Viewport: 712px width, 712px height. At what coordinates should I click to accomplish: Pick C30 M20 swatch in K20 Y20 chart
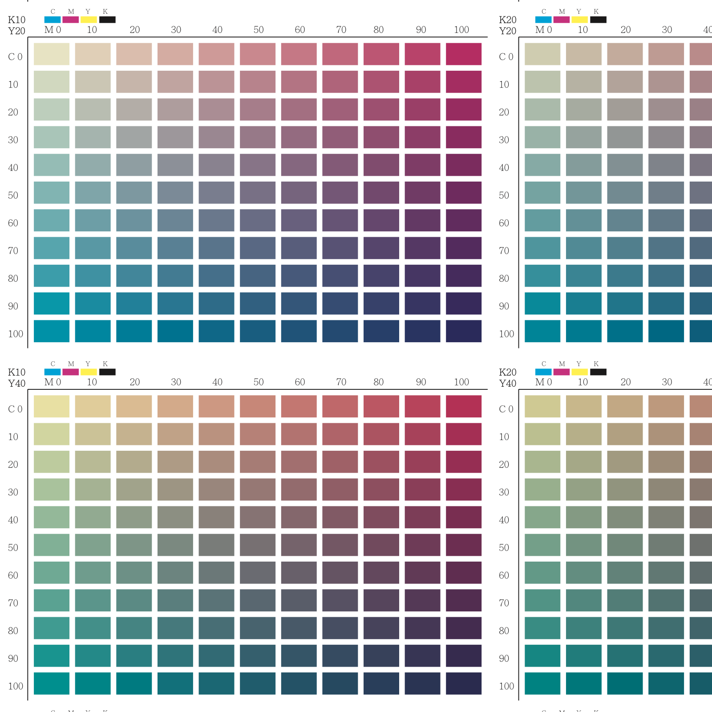(x=625, y=137)
